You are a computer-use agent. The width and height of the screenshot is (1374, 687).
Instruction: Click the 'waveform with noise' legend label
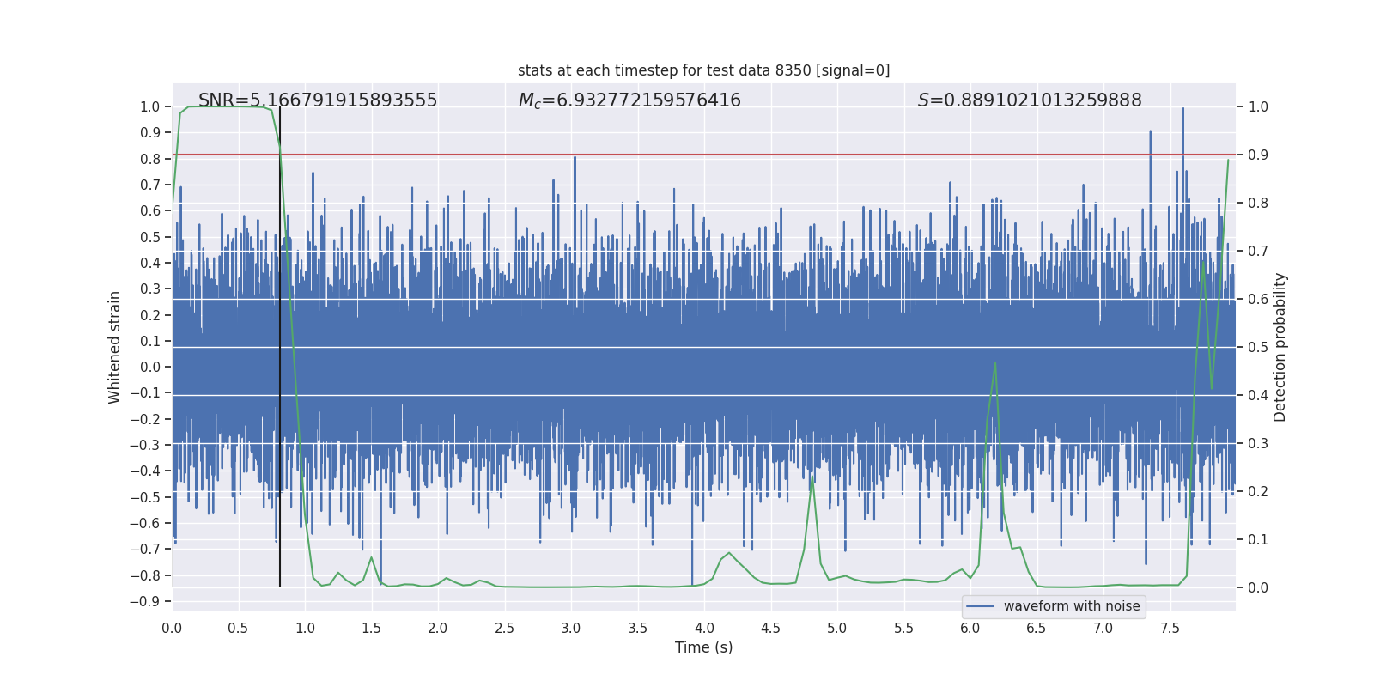(1071, 606)
